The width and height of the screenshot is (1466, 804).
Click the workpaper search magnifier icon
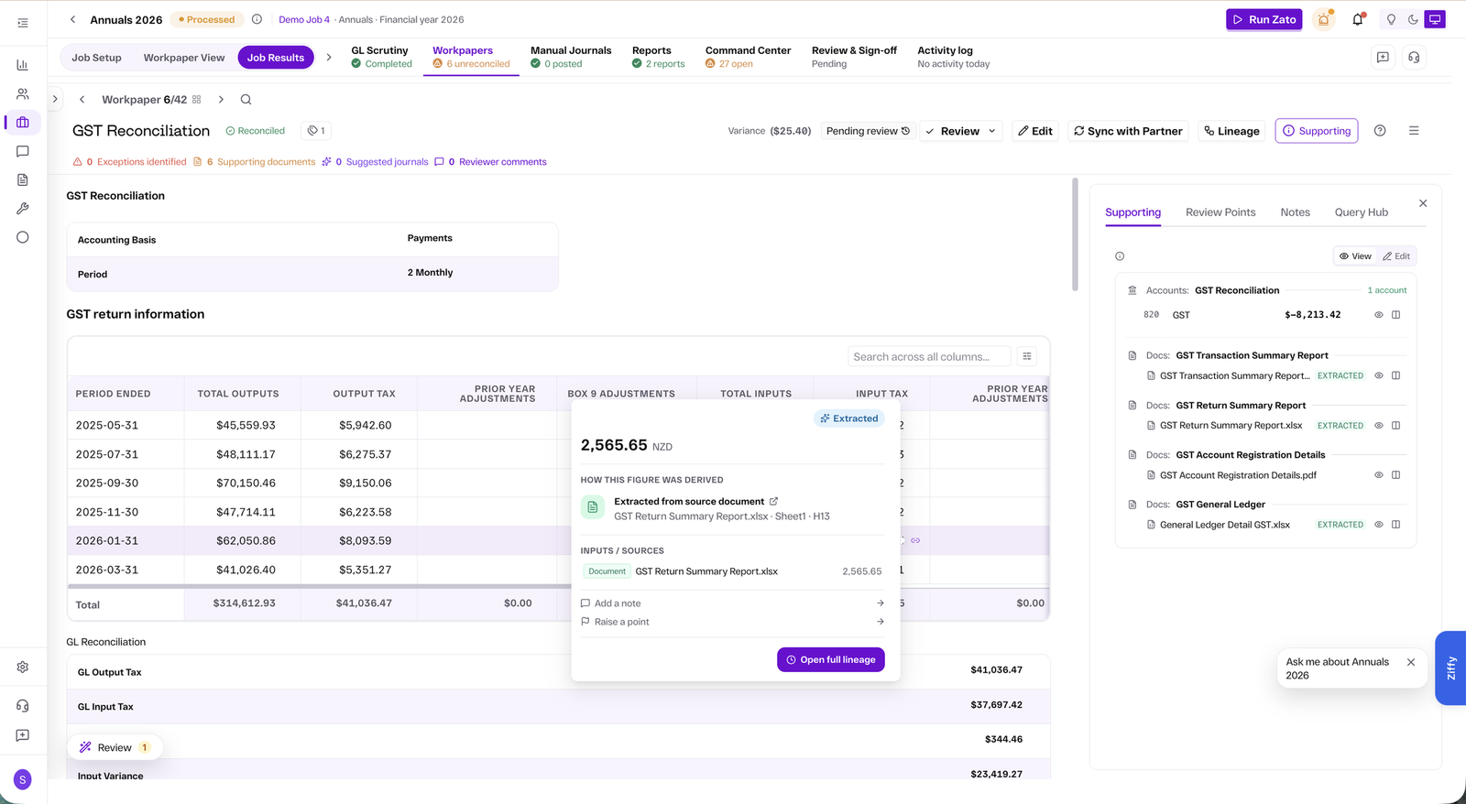[246, 100]
